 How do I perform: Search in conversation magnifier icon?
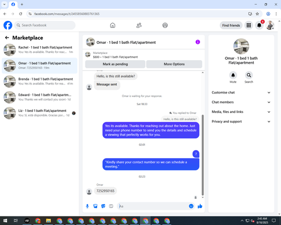[249, 75]
